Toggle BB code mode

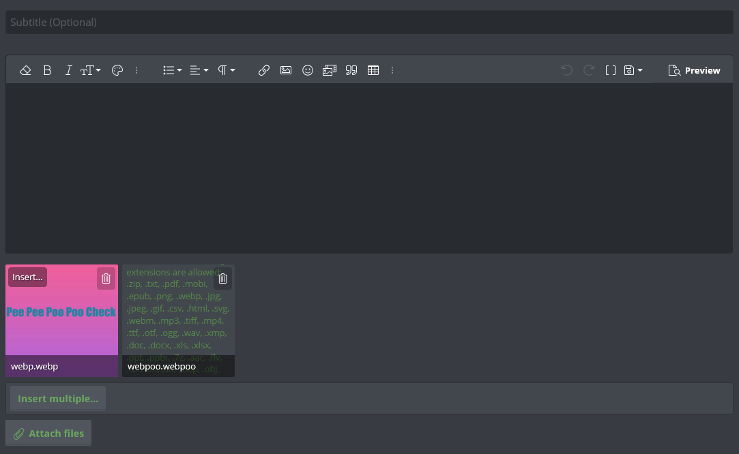pyautogui.click(x=610, y=70)
